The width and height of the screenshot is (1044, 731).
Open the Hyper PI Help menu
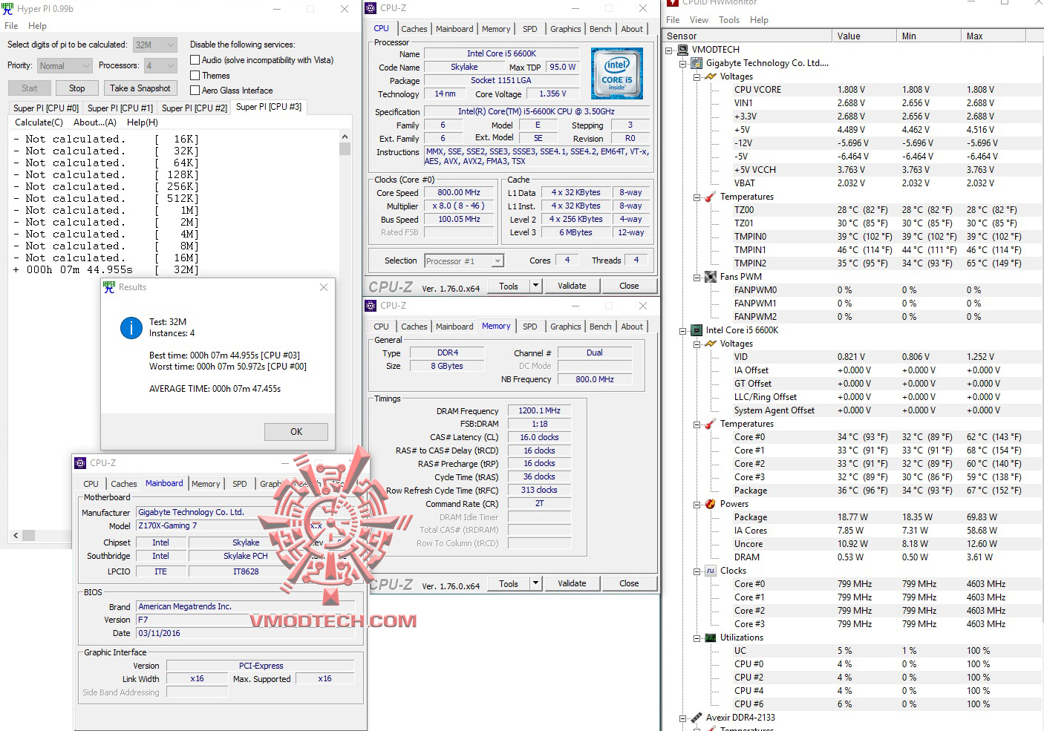pos(37,26)
